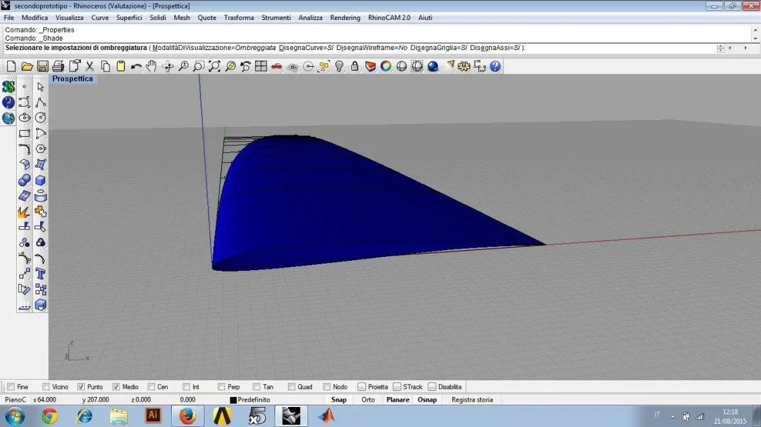Click the Zoom Extents icon
761x427 pixels.
(214, 67)
